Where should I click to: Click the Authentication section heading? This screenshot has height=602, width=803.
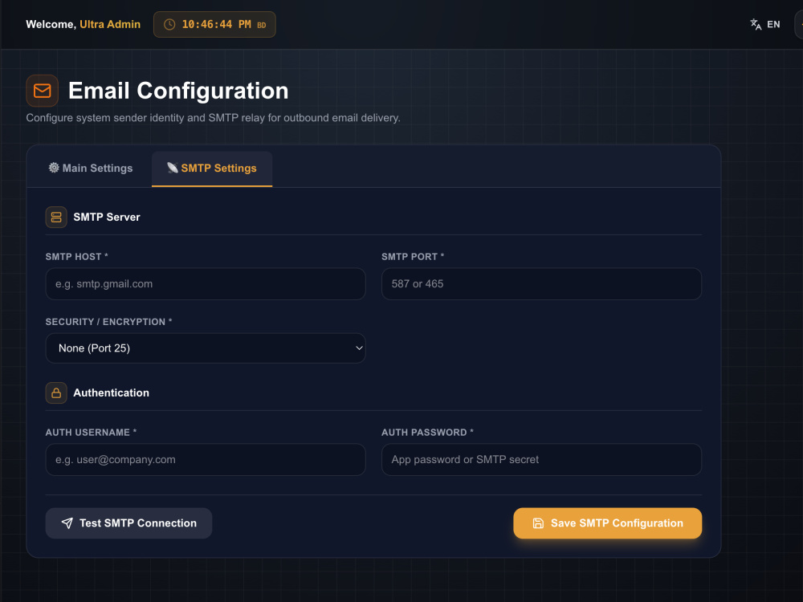[111, 393]
